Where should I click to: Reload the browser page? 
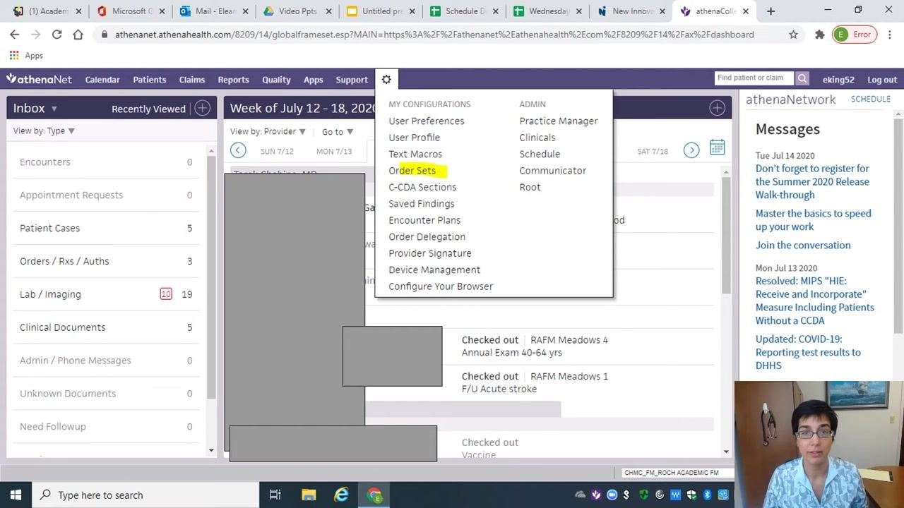[56, 35]
